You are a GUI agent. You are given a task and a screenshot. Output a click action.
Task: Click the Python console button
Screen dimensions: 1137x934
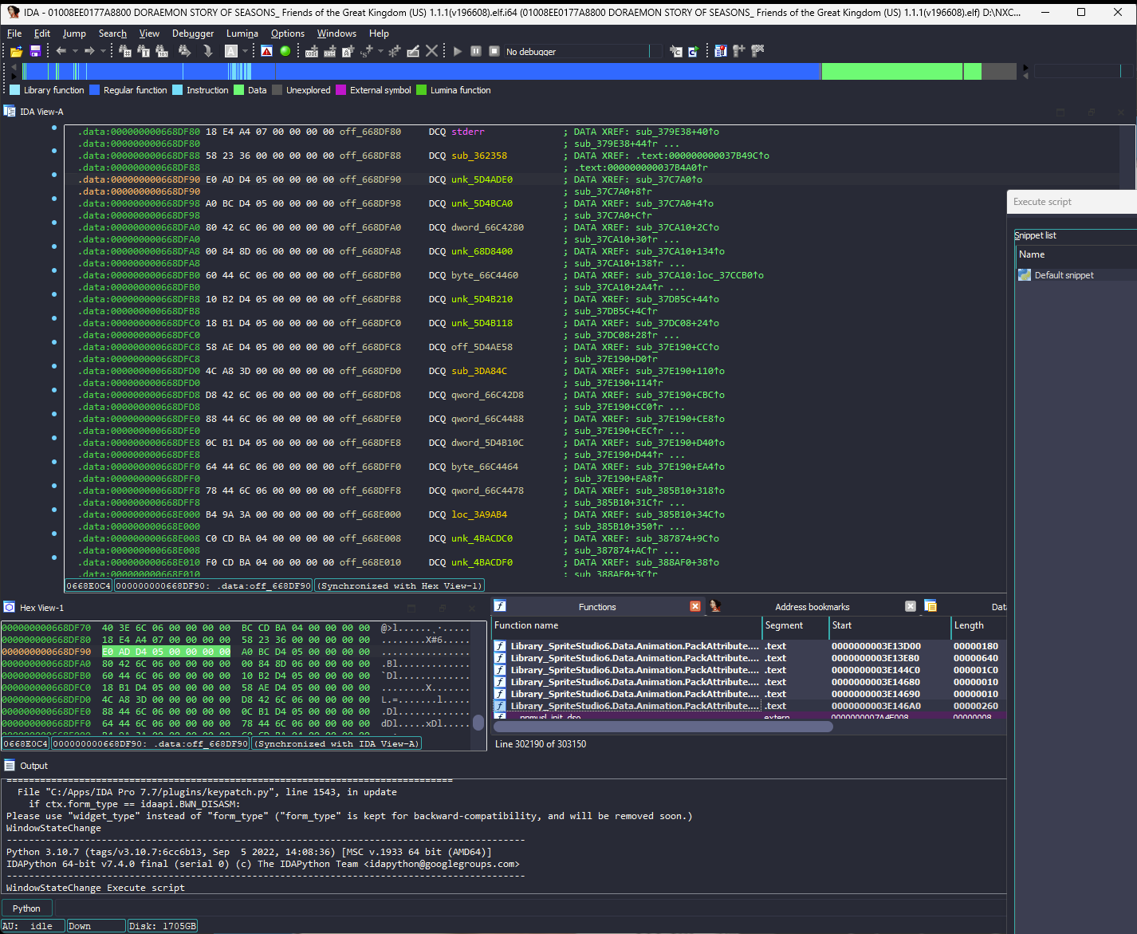click(x=26, y=908)
